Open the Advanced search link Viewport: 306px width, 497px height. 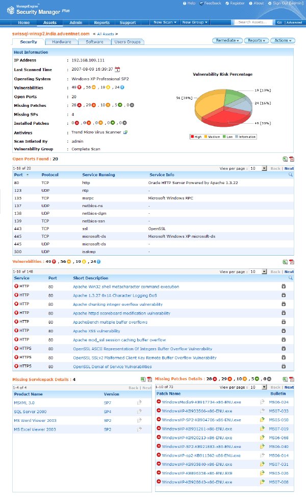point(294,22)
